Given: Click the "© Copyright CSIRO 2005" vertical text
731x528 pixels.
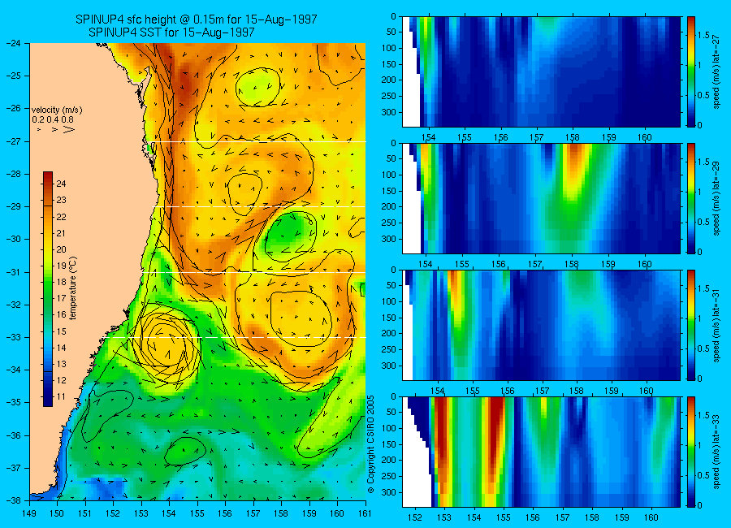Looking at the screenshot, I should (371, 444).
